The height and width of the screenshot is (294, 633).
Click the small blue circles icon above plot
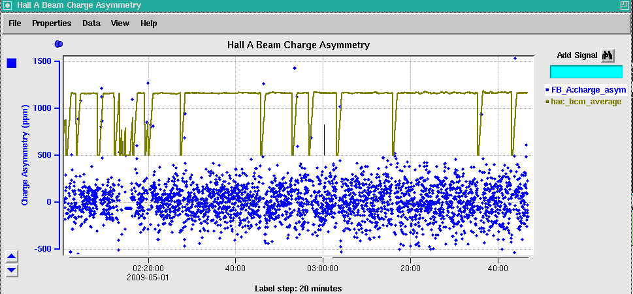click(x=59, y=44)
